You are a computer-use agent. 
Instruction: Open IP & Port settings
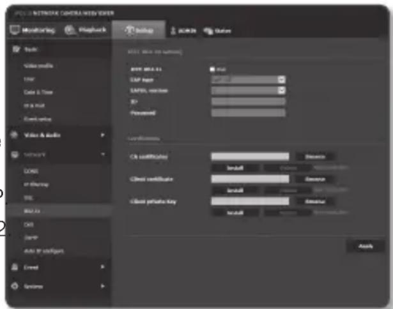[x=34, y=106]
